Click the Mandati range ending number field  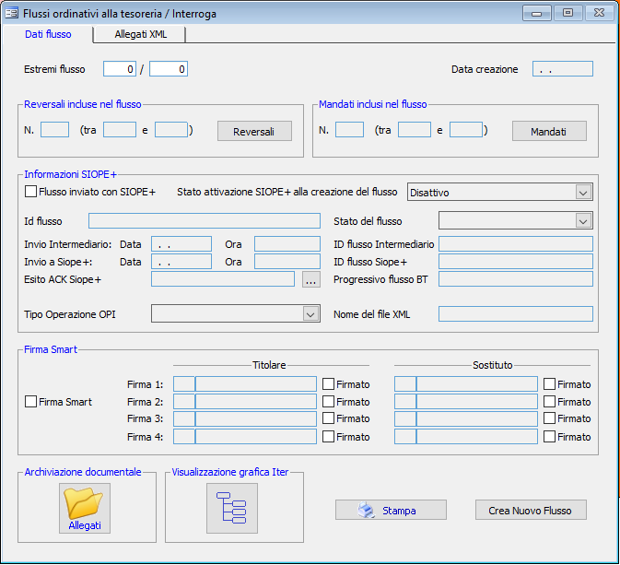[x=466, y=130]
